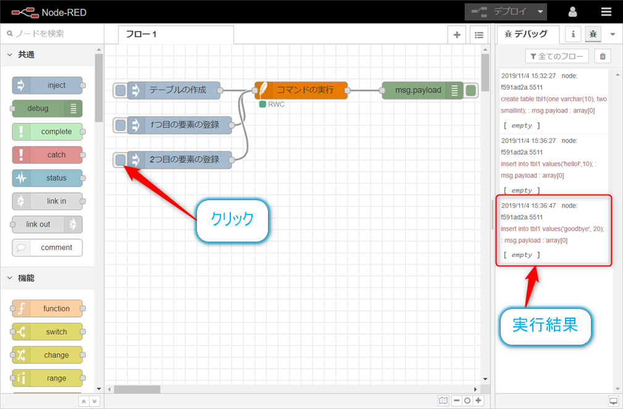Select the テーブルの作成 node
The image size is (623, 409).
pos(174,90)
